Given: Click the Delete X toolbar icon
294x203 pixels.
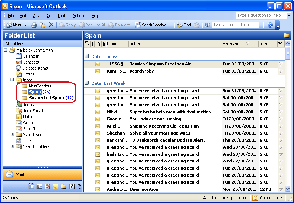Looking at the screenshot, I should [x=51, y=25].
